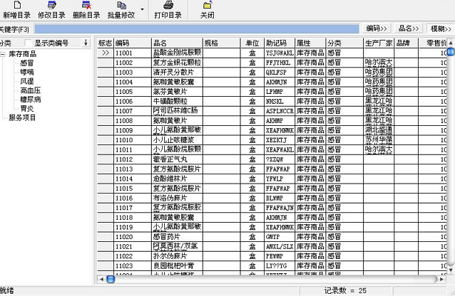Viewport: 455px width, 296px height.
Task: Click the horizontal scrollbar right arrow
Action: tap(441, 279)
